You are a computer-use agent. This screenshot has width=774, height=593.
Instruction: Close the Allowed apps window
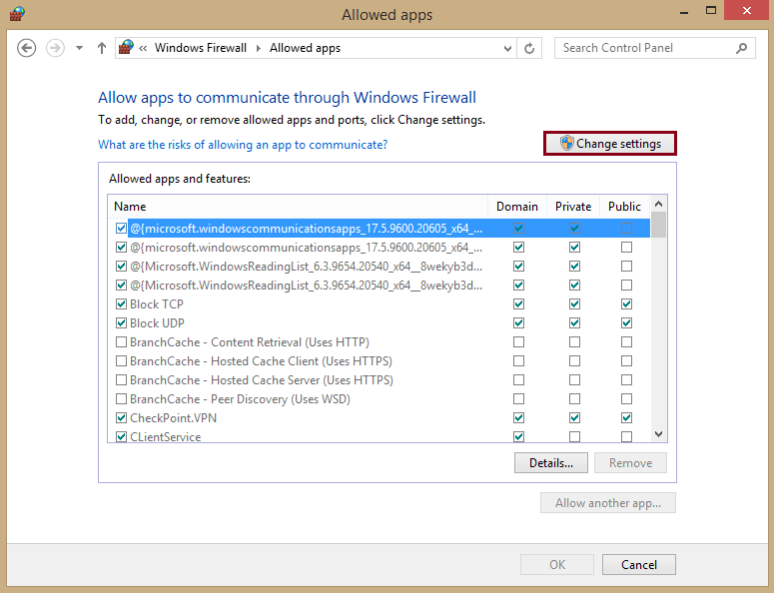[x=746, y=10]
